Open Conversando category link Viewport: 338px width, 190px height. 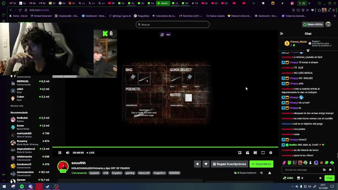(79, 173)
